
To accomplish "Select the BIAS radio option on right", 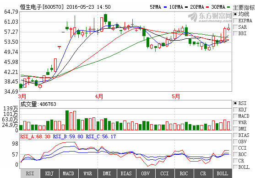I will [235, 135].
